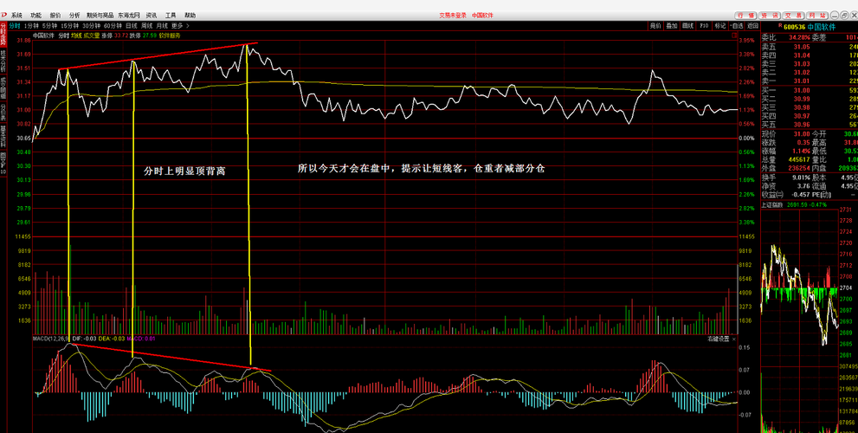Open the 分析 menu
Viewport: 858px width, 433px height.
tap(74, 16)
